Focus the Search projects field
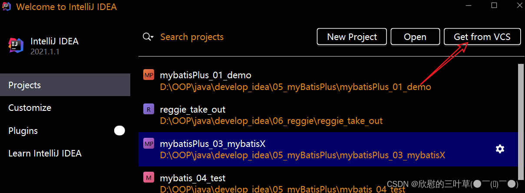This screenshot has height=193, width=525. pyautogui.click(x=192, y=37)
